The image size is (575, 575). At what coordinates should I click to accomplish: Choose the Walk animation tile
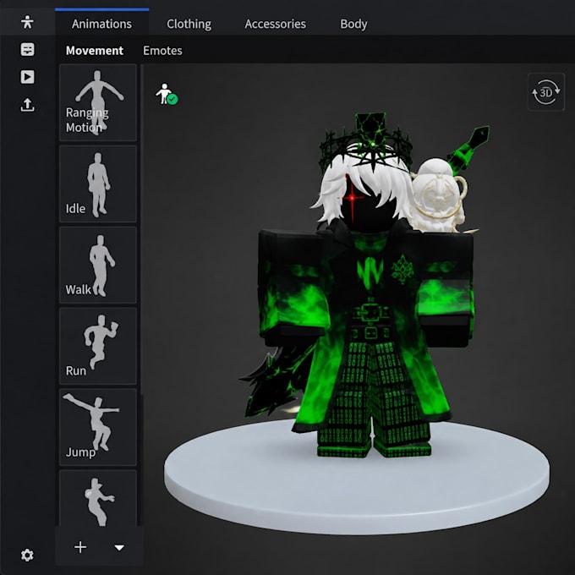tap(98, 265)
